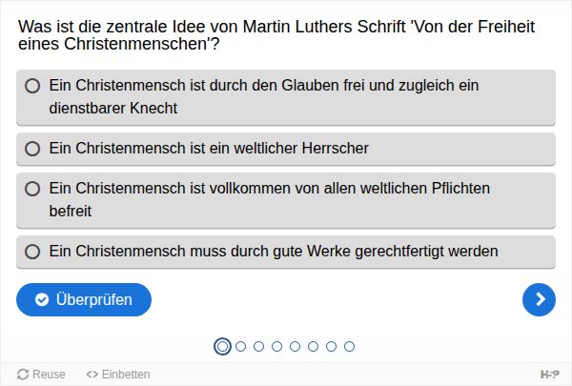Open the Einbetten embed link

pos(118,375)
